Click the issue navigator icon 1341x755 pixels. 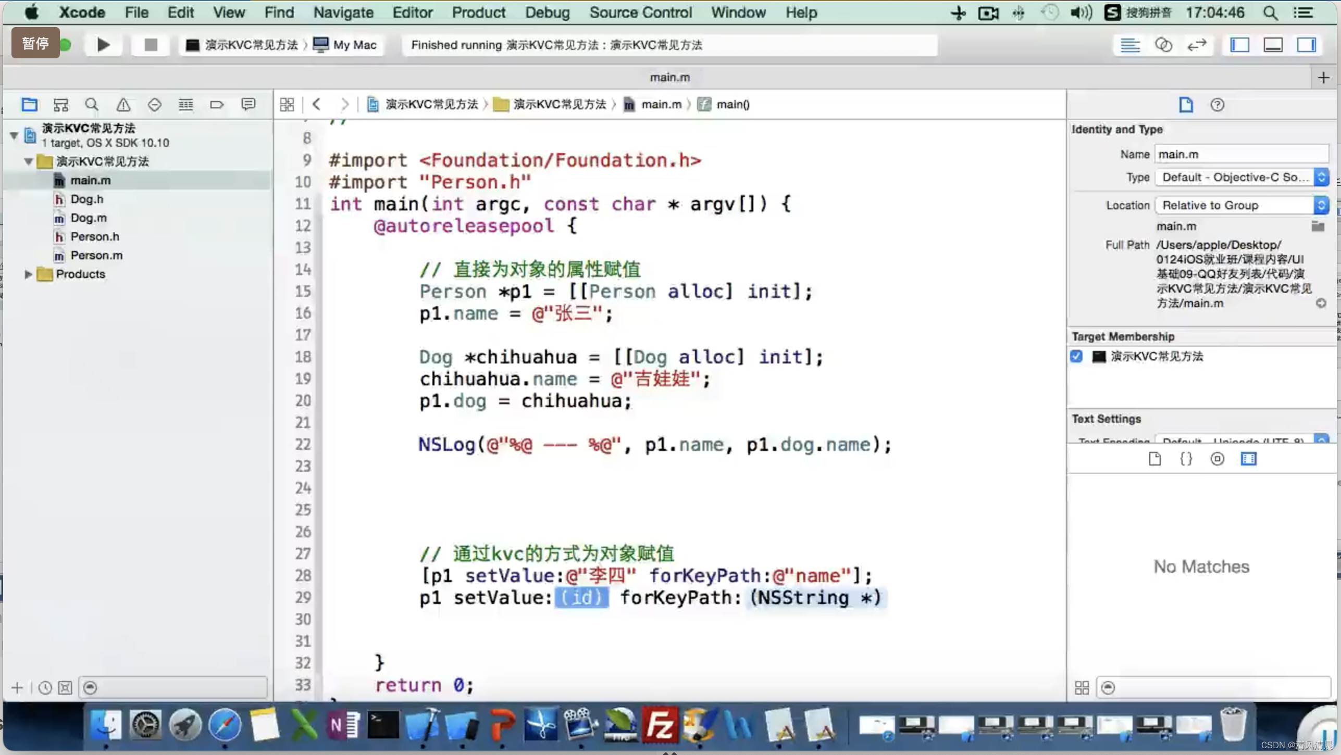click(x=122, y=104)
